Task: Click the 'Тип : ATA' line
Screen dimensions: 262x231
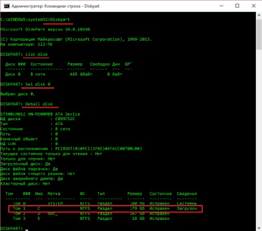Action: tap(32, 124)
